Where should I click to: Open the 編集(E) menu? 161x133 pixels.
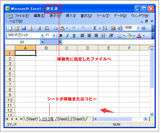(39, 16)
